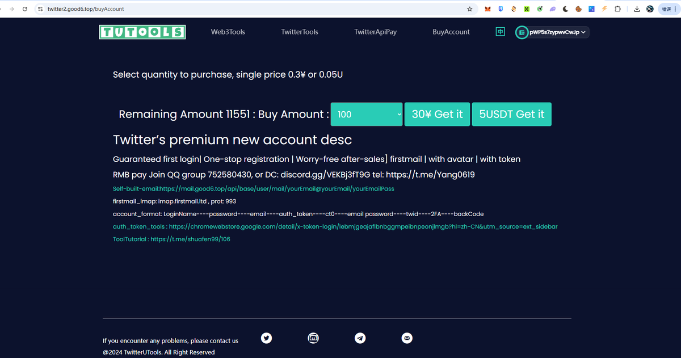
Task: Open the crescent moon extension
Action: [566, 9]
